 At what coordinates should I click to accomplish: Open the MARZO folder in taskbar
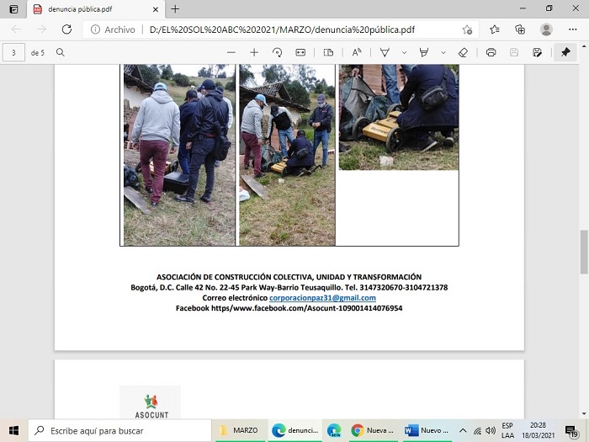(x=239, y=431)
